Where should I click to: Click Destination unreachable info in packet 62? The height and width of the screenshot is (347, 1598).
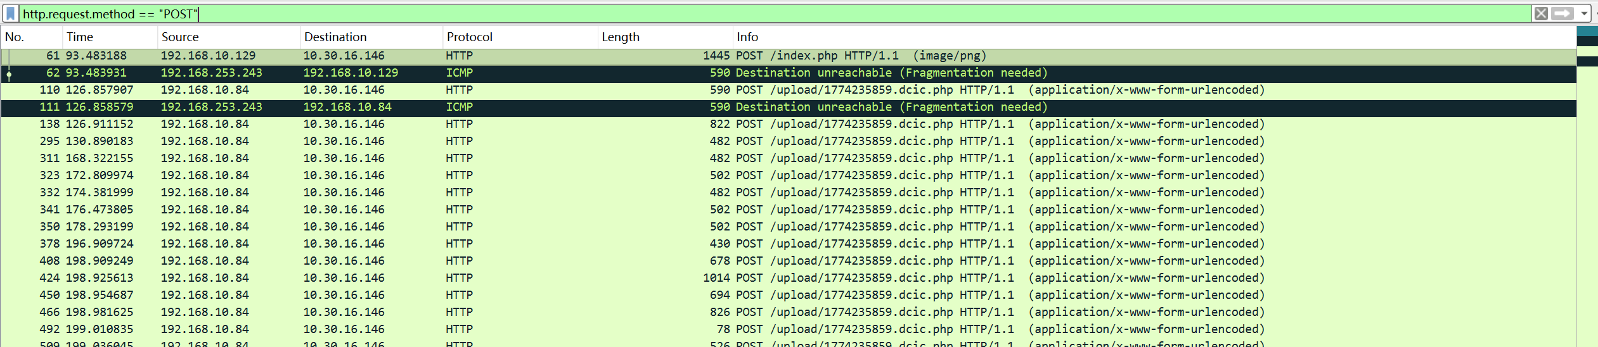click(891, 73)
